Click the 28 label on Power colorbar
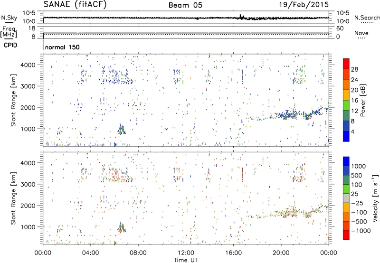 point(354,69)
